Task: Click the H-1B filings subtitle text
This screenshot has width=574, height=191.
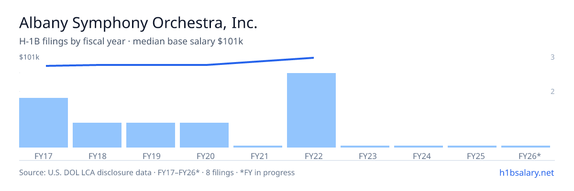Action: click(131, 42)
